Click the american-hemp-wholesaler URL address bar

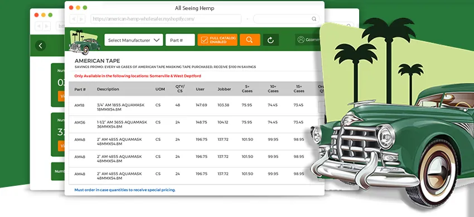pos(166,19)
